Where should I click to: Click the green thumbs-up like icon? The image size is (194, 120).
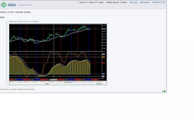pos(164,91)
